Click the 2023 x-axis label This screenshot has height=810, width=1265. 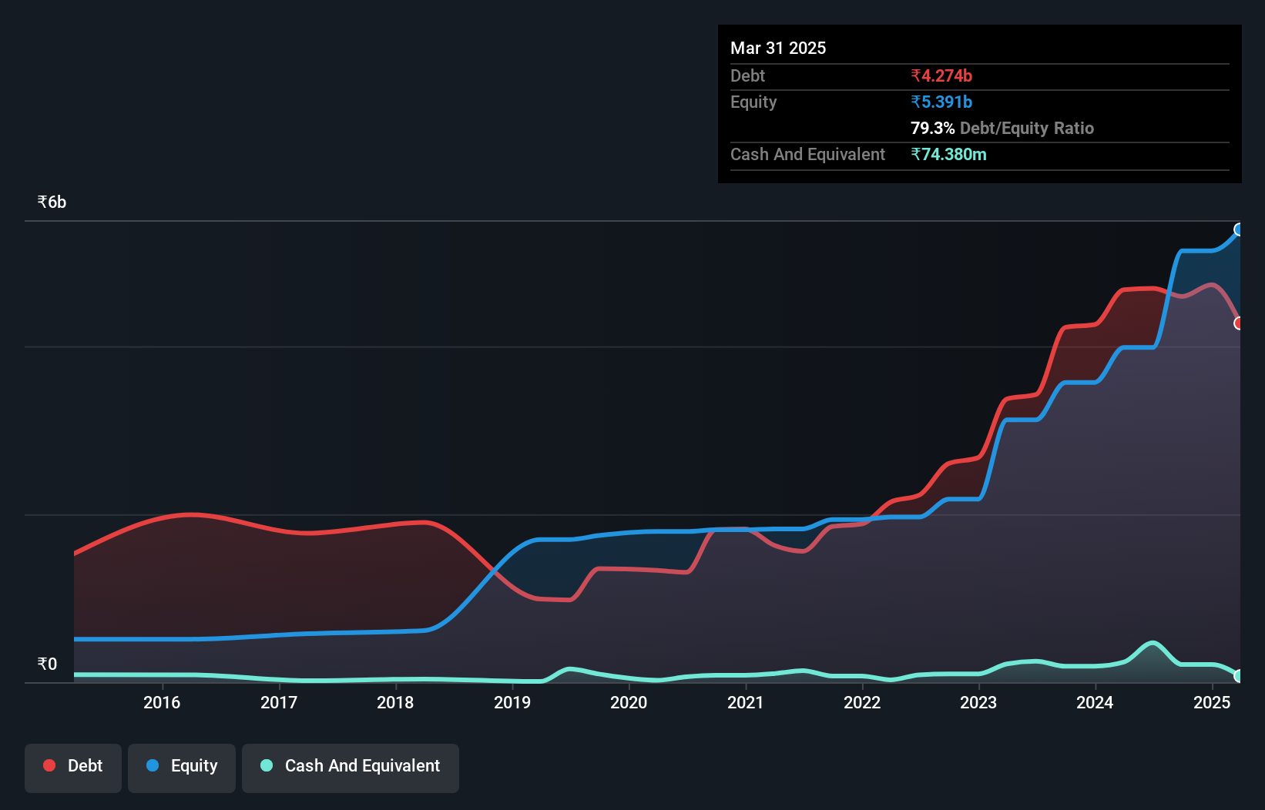point(978,702)
